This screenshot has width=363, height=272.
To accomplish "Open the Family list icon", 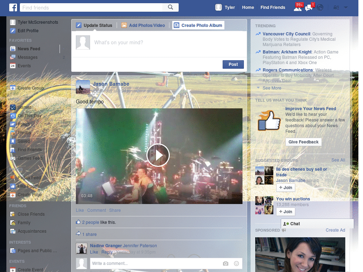I will pyautogui.click(x=13, y=222).
